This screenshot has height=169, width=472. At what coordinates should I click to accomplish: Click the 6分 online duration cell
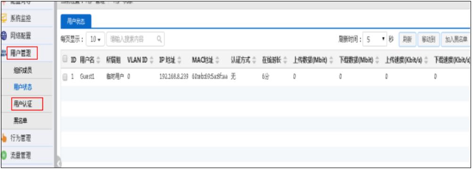266,77
